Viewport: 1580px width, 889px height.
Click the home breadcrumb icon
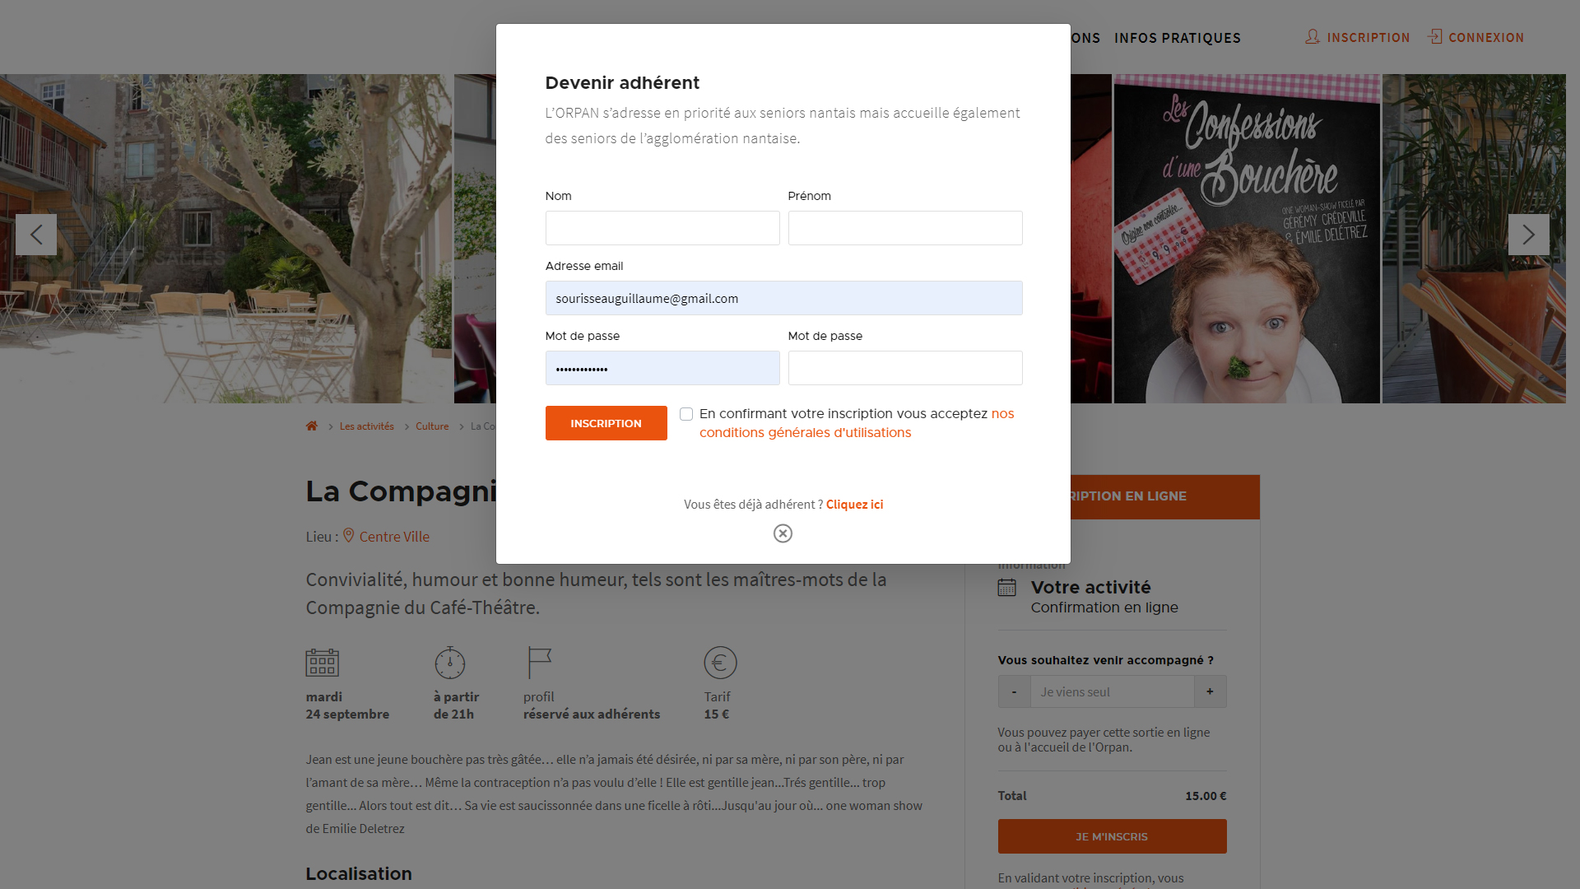point(311,426)
